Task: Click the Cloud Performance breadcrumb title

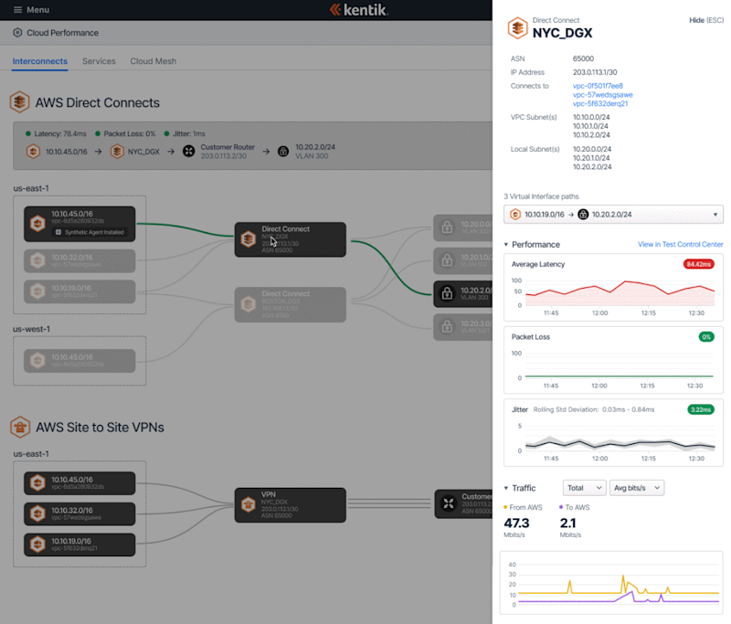Action: pos(62,33)
